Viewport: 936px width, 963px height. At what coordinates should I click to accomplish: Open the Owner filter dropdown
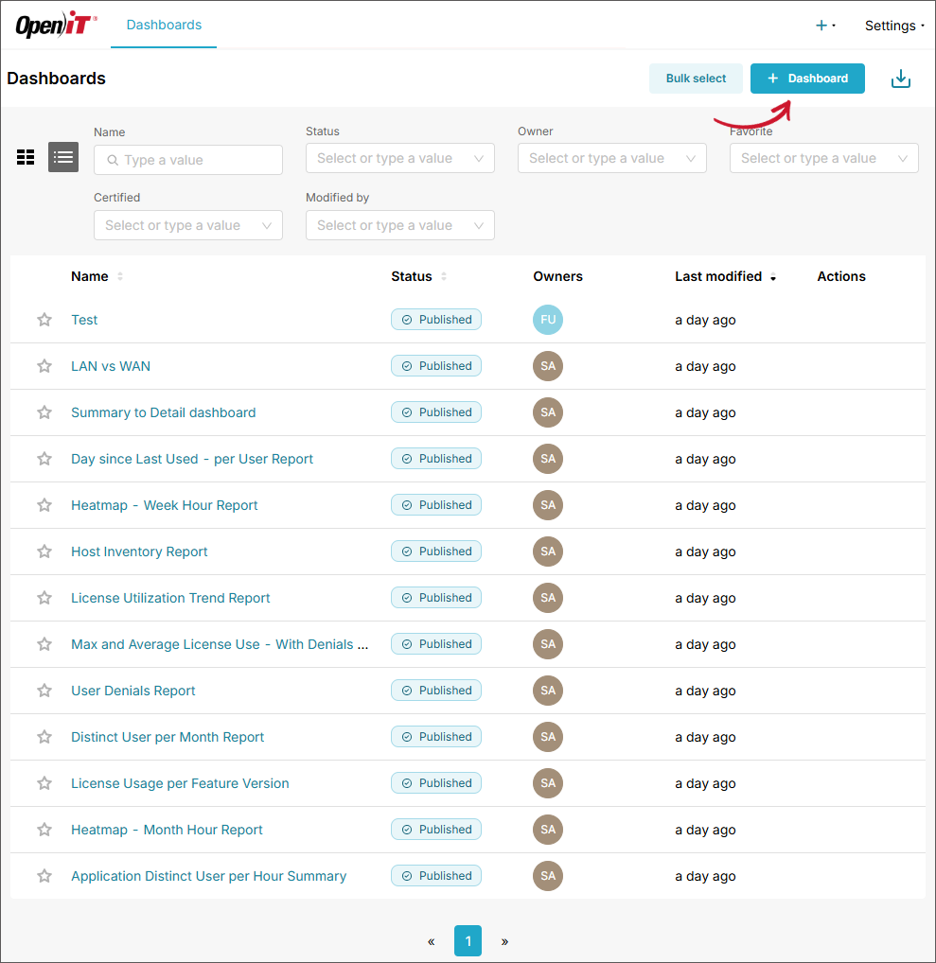[612, 159]
